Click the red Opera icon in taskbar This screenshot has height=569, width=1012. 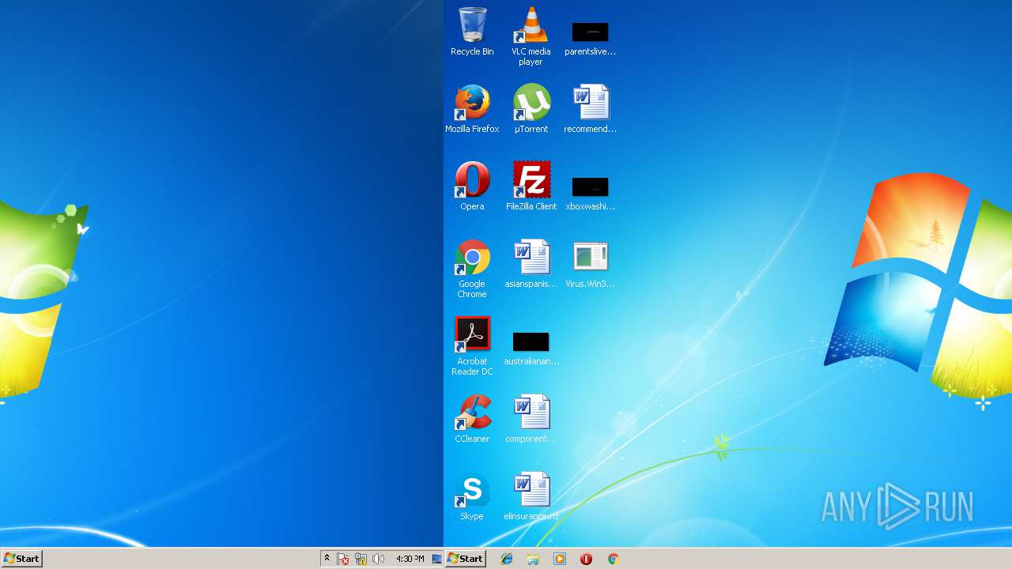coord(586,559)
